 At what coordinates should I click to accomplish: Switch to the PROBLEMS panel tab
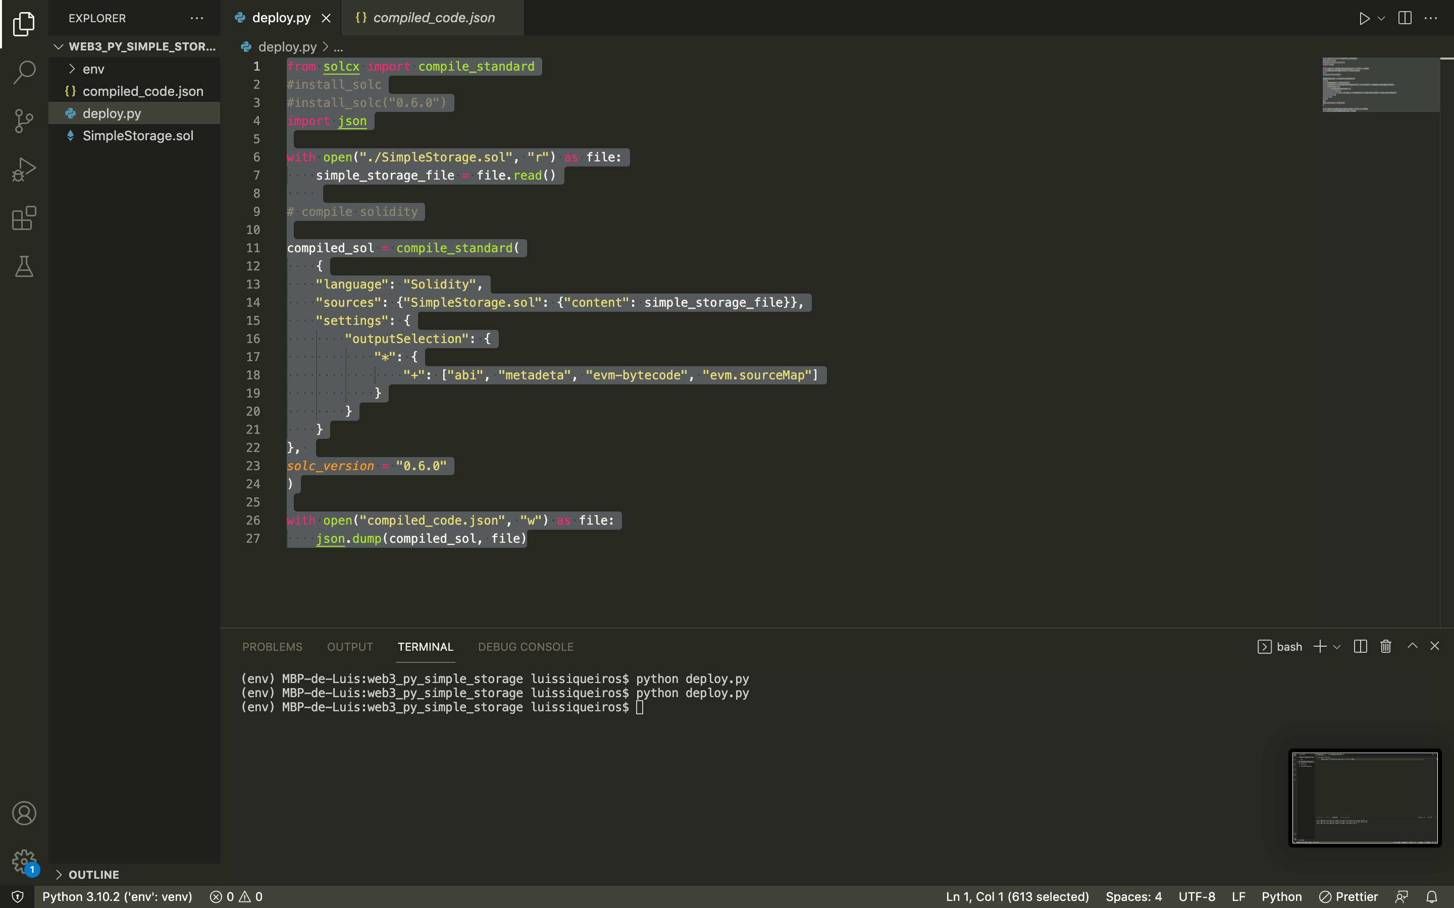coord(272,647)
